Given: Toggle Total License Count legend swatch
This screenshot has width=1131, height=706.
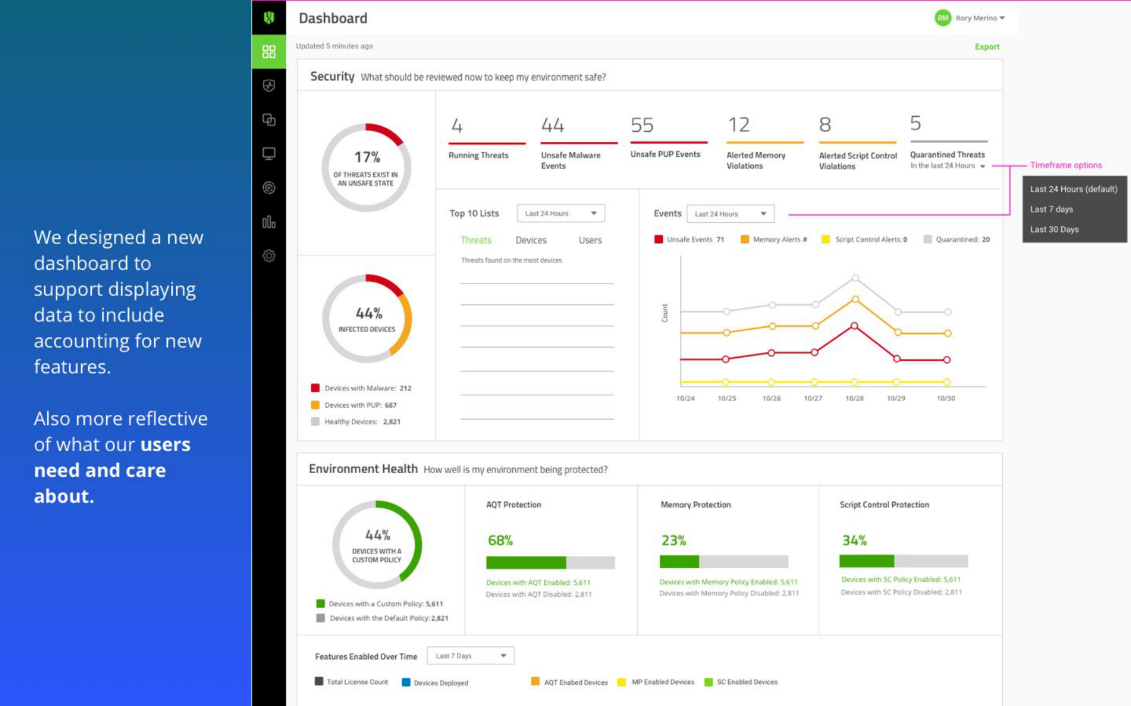Looking at the screenshot, I should (319, 682).
